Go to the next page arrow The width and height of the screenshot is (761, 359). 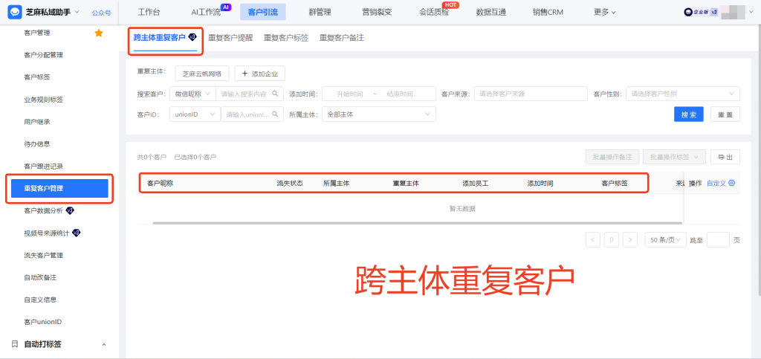(x=630, y=239)
